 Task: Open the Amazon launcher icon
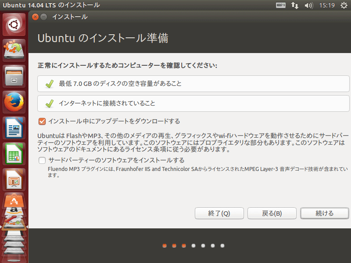pyautogui.click(x=14, y=211)
